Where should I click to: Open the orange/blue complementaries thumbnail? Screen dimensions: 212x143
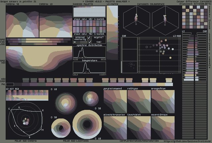tap(163, 102)
